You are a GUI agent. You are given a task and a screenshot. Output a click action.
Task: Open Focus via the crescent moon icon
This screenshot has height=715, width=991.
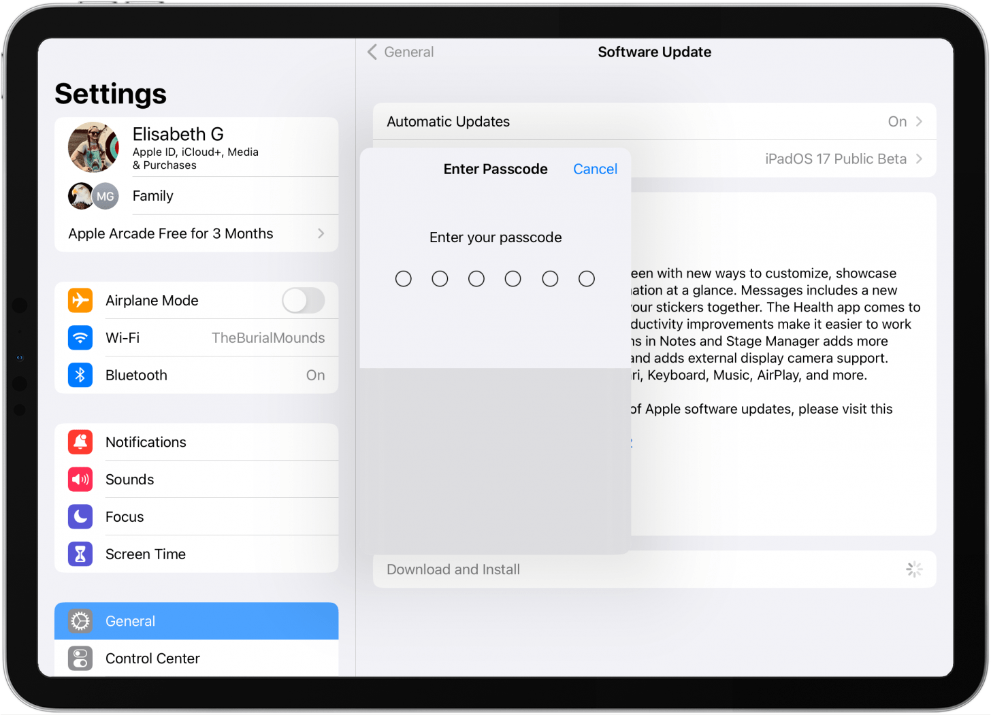click(80, 516)
